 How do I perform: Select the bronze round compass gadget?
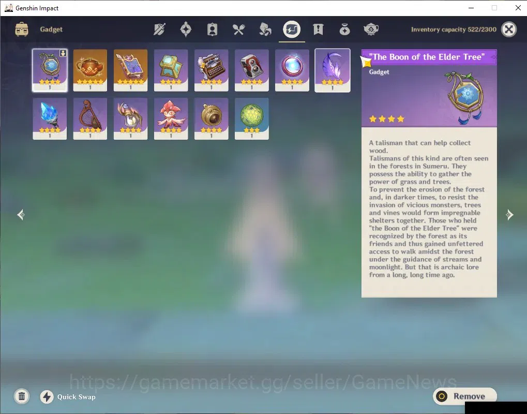pos(212,119)
